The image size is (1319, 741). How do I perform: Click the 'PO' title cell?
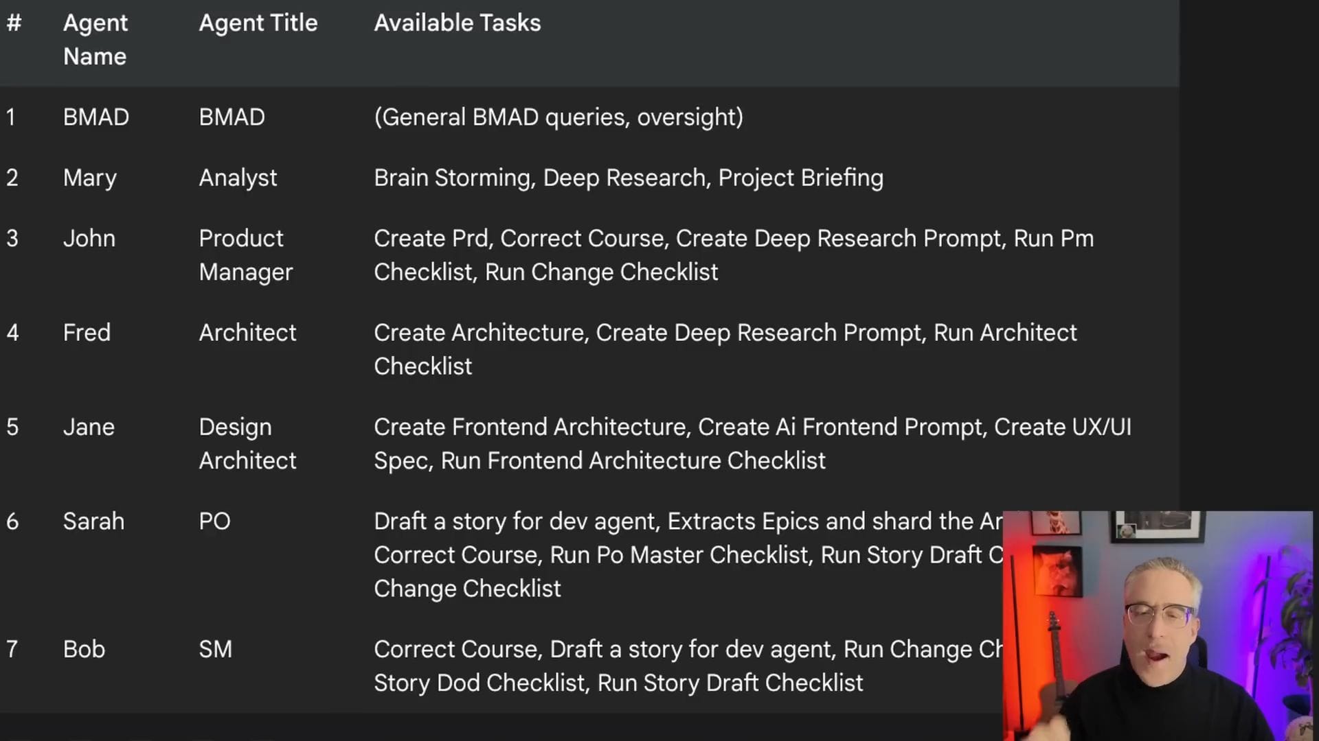coord(214,521)
